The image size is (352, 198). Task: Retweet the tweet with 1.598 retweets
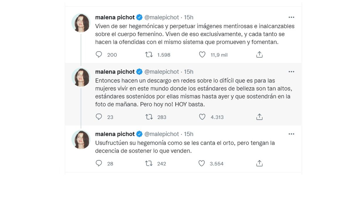149,55
